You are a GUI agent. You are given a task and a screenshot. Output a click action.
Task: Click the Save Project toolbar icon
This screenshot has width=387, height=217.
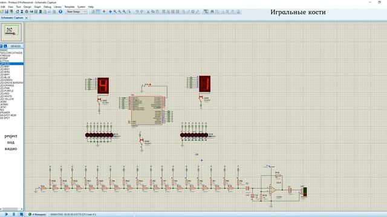coord(7,11)
